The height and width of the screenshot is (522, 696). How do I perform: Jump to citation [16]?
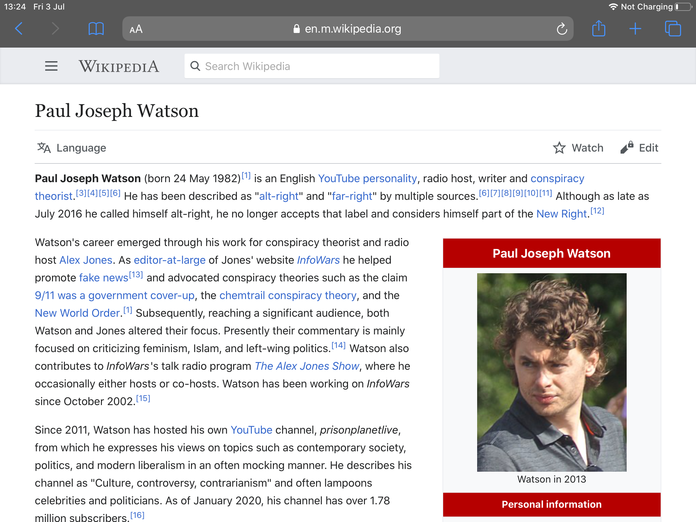click(x=137, y=515)
